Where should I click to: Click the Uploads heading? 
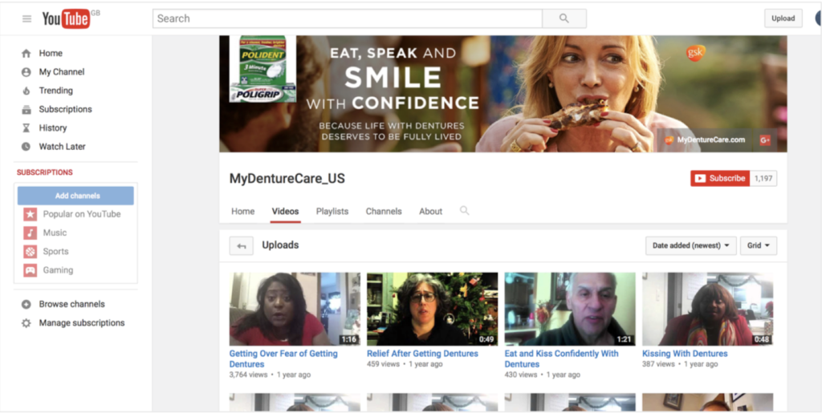click(280, 245)
